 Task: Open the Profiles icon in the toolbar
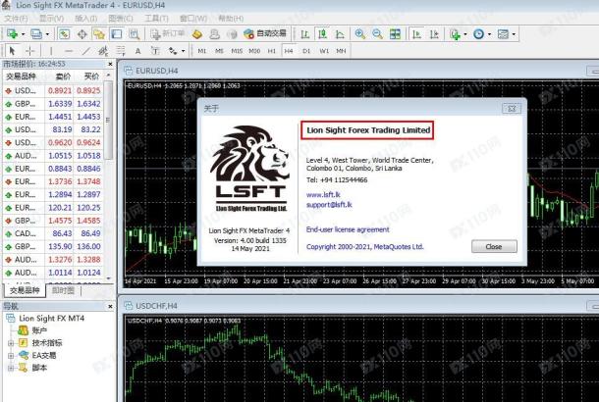36,34
